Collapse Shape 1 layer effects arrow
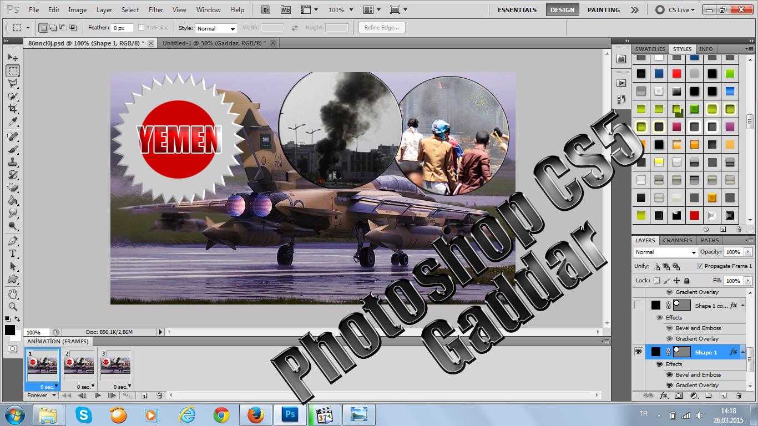The height and width of the screenshot is (426, 758). click(x=743, y=352)
